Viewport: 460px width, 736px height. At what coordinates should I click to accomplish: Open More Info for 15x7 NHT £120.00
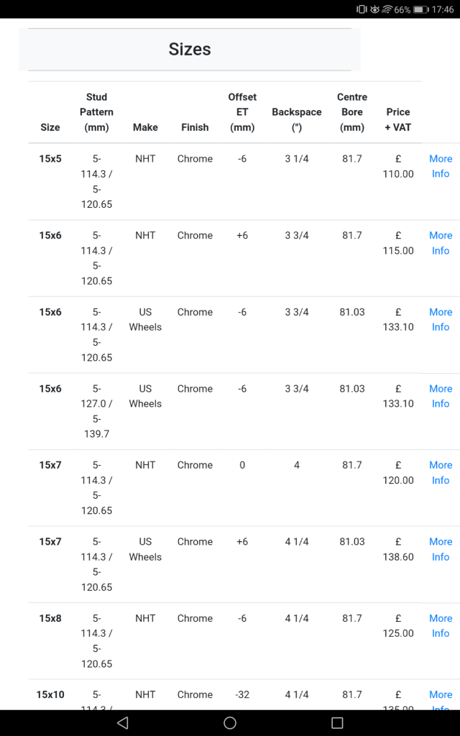coord(441,473)
